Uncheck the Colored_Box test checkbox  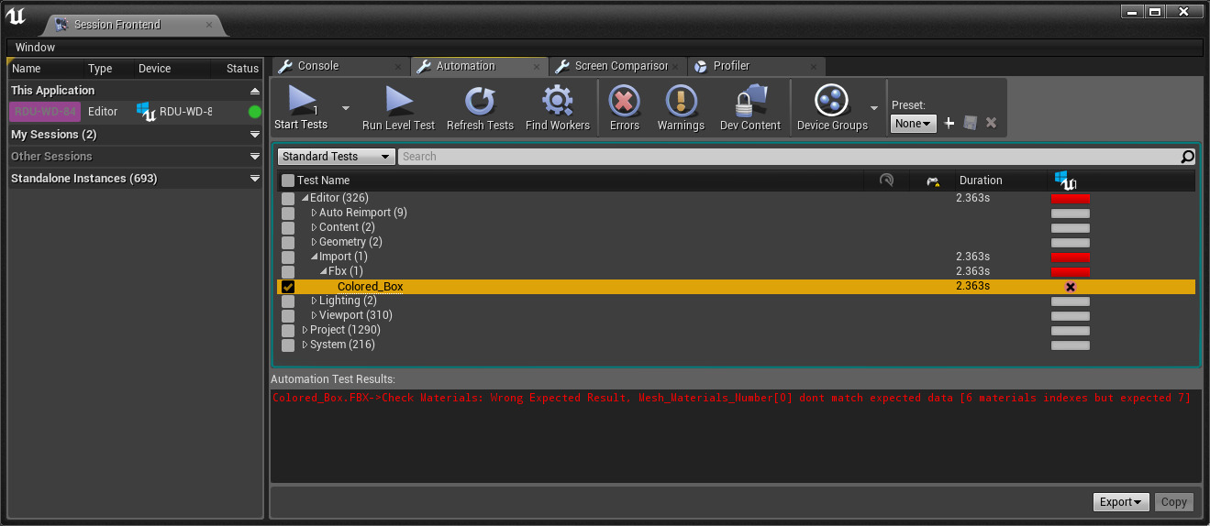[x=288, y=287]
